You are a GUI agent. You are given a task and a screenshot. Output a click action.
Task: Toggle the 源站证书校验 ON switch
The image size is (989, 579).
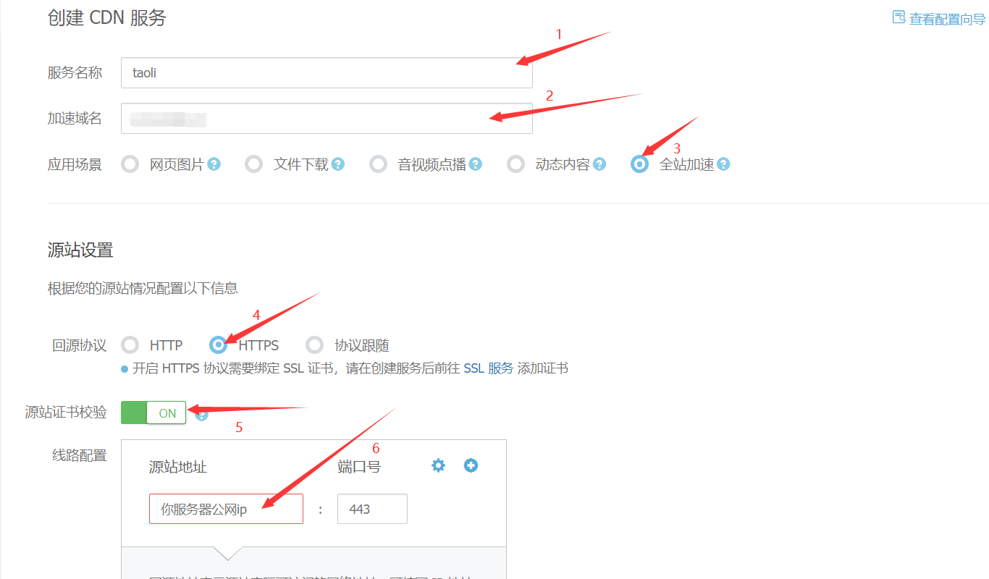[153, 413]
